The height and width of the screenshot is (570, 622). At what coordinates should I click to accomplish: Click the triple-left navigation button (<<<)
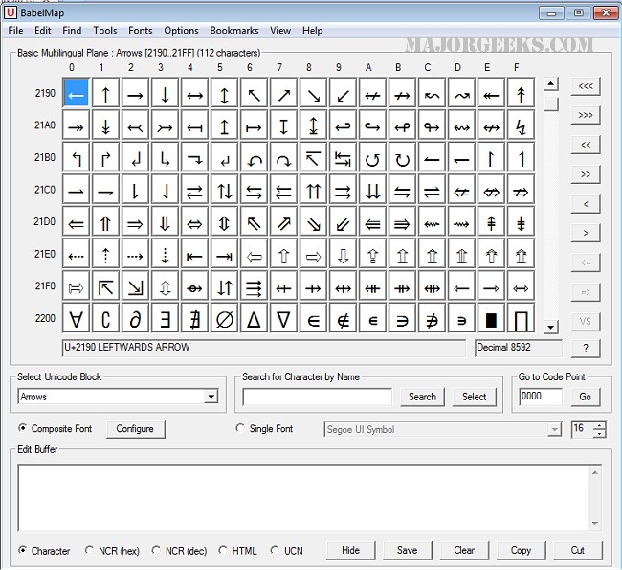coord(586,86)
